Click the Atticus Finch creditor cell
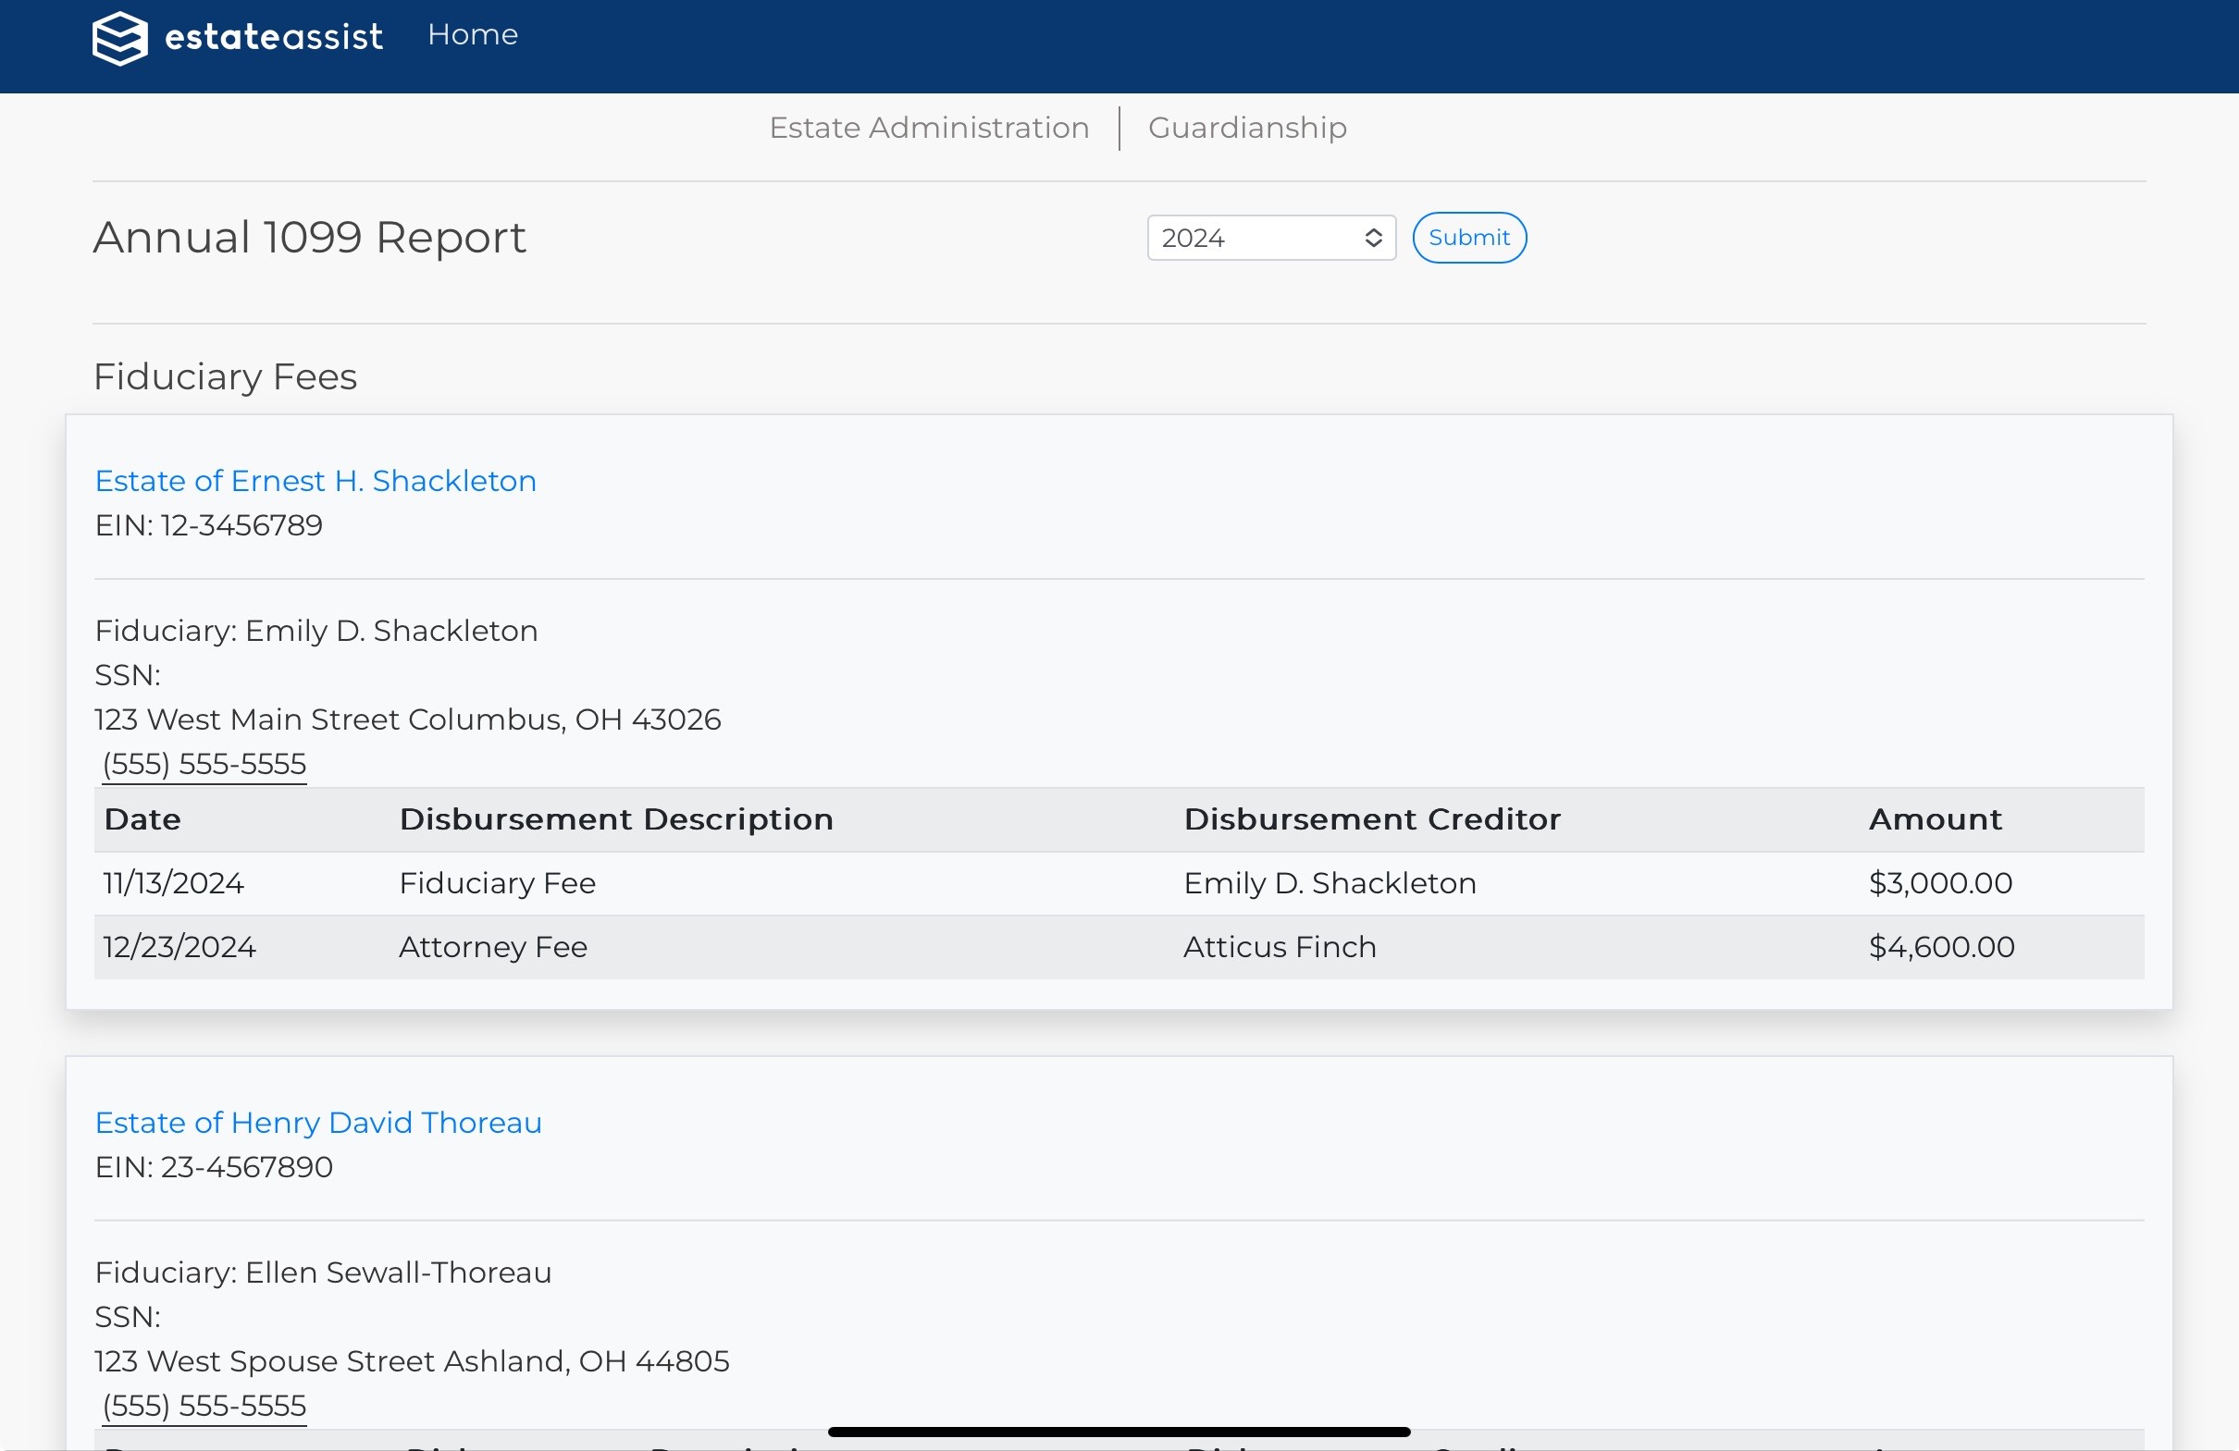This screenshot has width=2239, height=1451. tap(1280, 947)
